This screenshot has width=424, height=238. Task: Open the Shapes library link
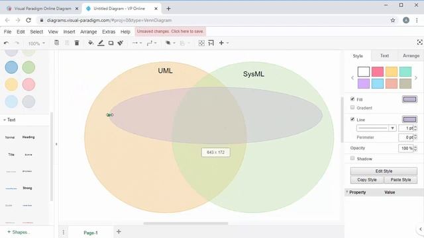point(19,232)
